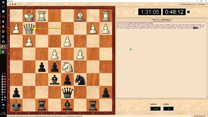Screen dimensions: 208x117
Task: Click the stake field showing $1
Action: [x=168, y=109]
